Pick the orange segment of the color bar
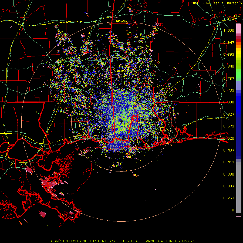The width and height of the screenshot is (243, 243). tap(238, 45)
